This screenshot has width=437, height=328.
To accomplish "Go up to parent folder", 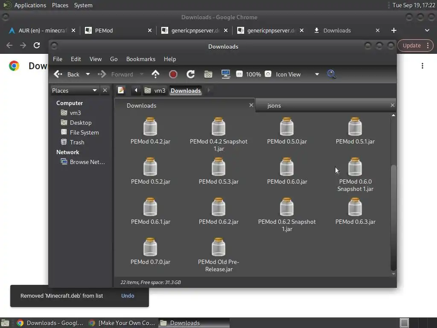I will [x=155, y=74].
